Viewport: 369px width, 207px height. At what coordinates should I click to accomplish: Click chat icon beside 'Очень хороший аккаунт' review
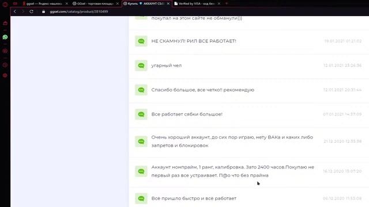tap(141, 141)
